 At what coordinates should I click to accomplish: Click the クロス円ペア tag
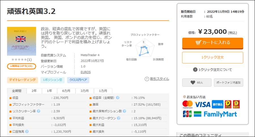click(78, 80)
